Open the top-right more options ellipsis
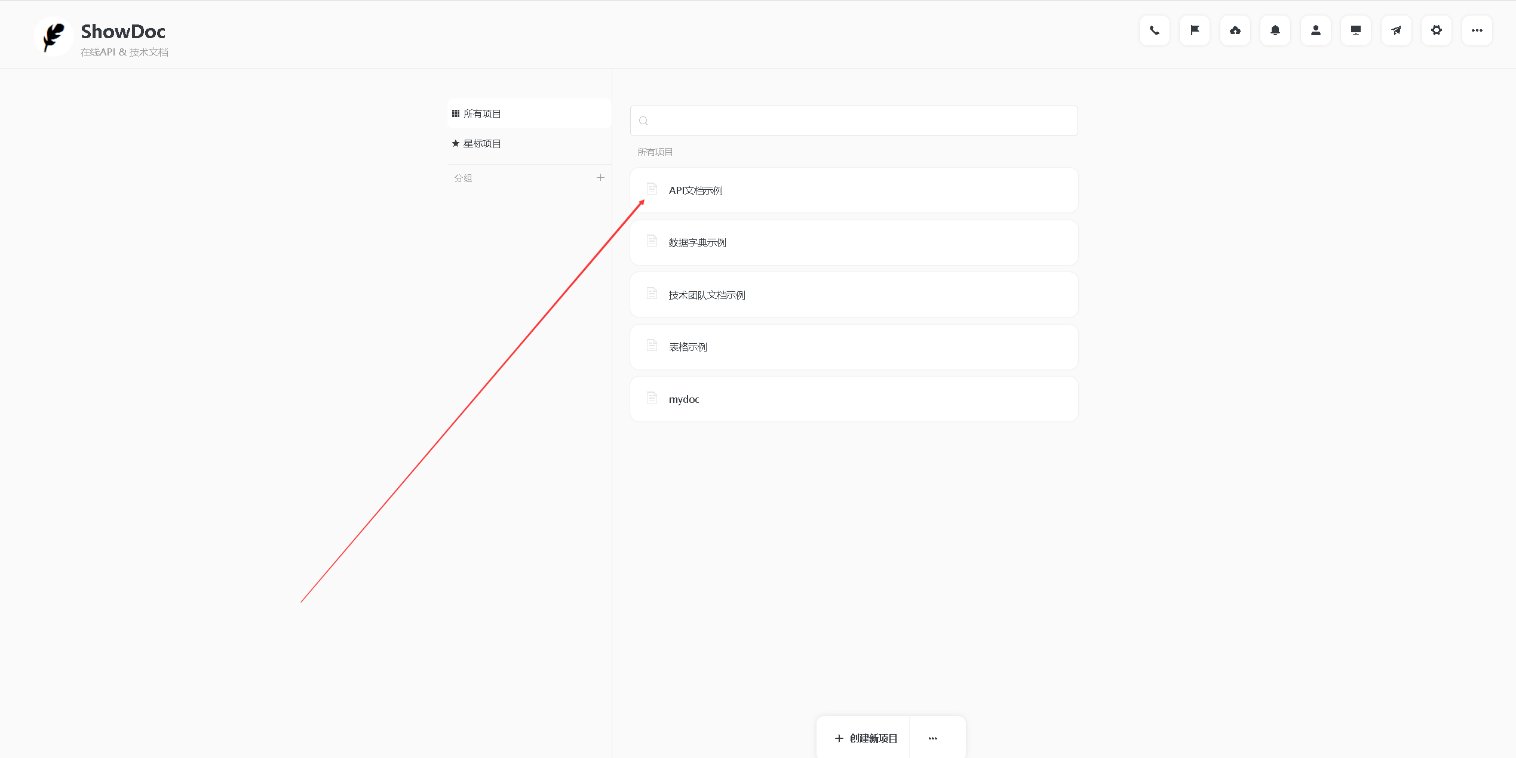Image resolution: width=1516 pixels, height=758 pixels. [1477, 30]
